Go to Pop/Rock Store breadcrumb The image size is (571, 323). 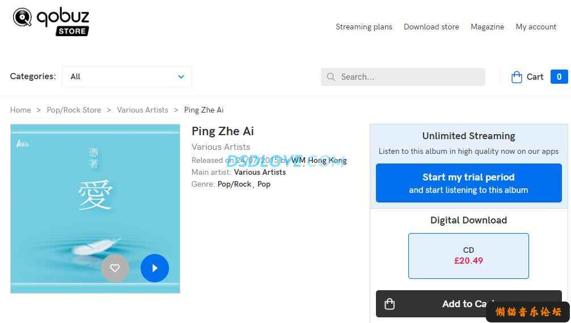[x=74, y=110]
